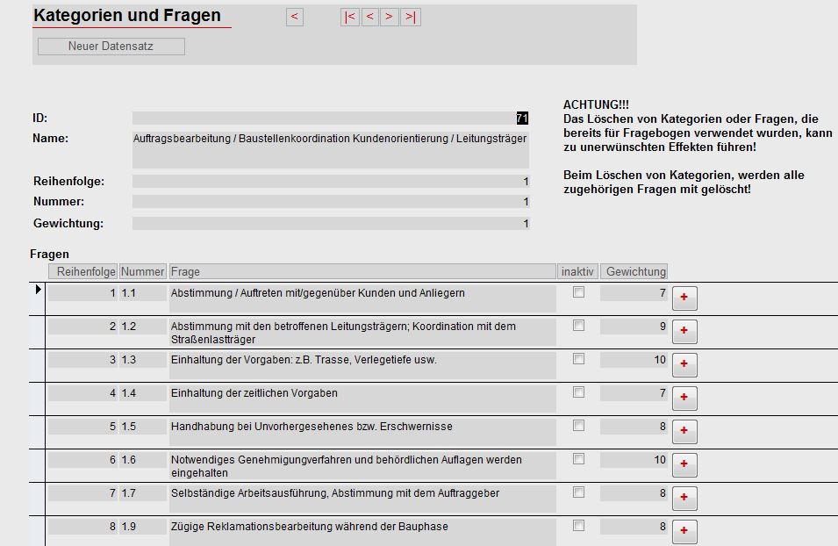Click red plus button for question 1.9
The width and height of the screenshot is (838, 546).
pyautogui.click(x=684, y=531)
